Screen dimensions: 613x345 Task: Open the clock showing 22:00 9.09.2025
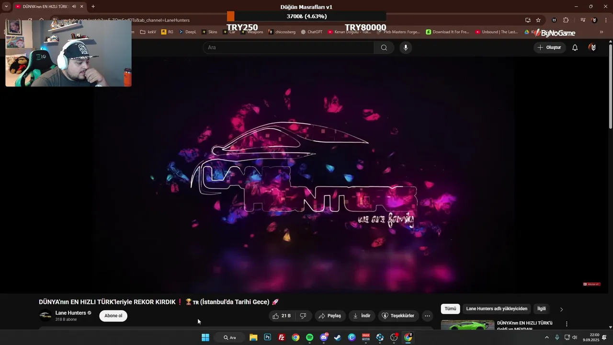pos(591,337)
